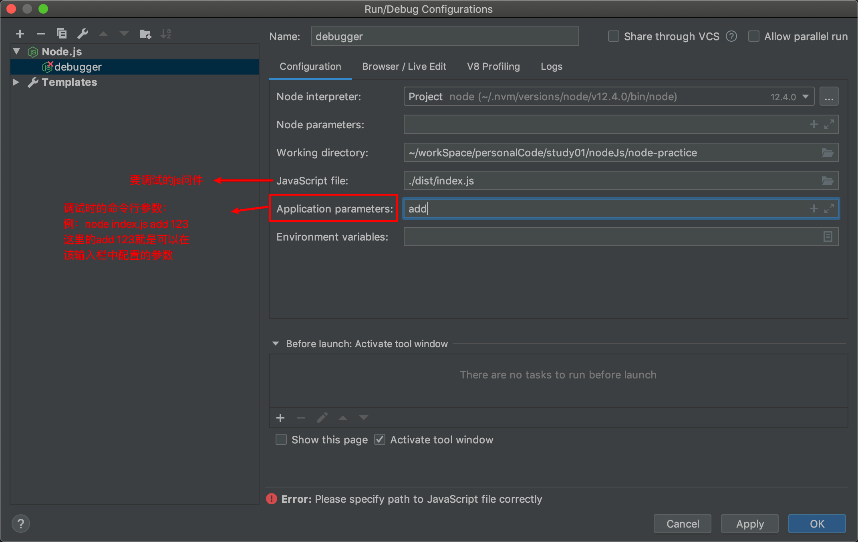The width and height of the screenshot is (858, 542).
Task: Add a before launch task
Action: (280, 418)
